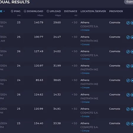Click link icon for the 120.99 Mbps row
This screenshot has height=133, width=133.
click(128, 109)
